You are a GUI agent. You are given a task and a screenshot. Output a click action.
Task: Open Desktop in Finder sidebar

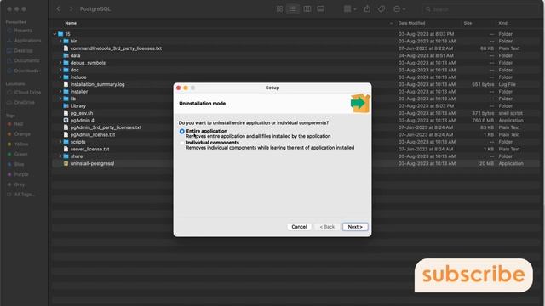23,51
